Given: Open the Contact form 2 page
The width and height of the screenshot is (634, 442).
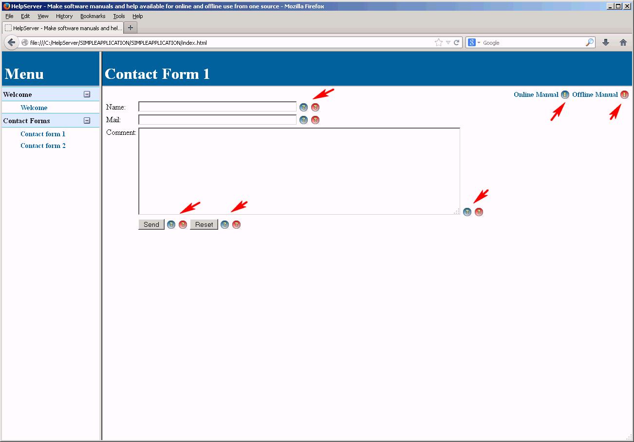Looking at the screenshot, I should click(43, 145).
